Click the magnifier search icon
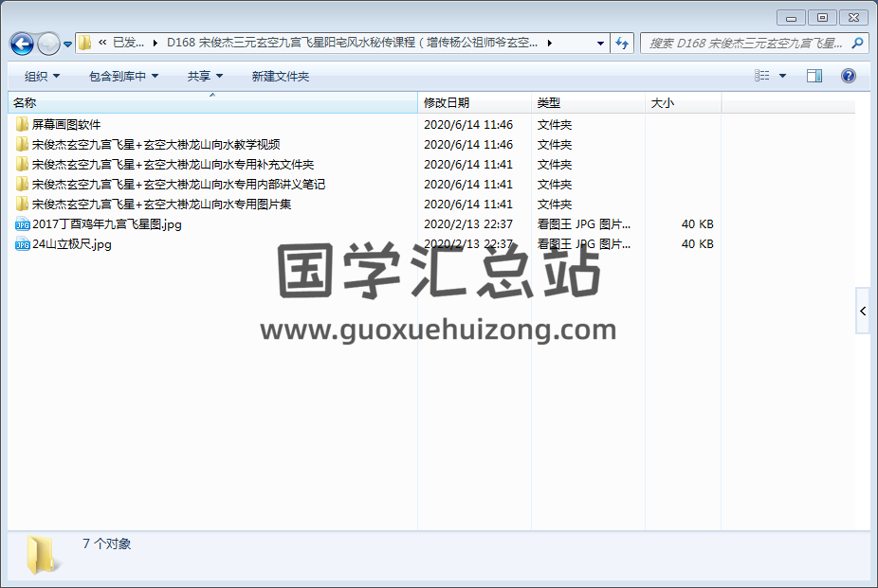 point(857,43)
